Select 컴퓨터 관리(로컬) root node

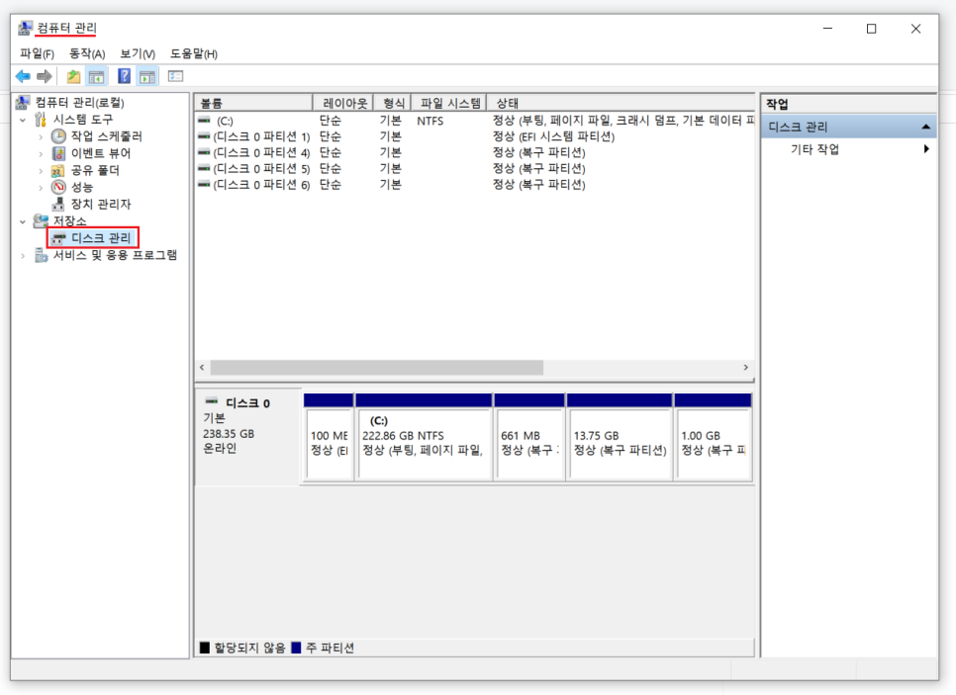pos(79,103)
